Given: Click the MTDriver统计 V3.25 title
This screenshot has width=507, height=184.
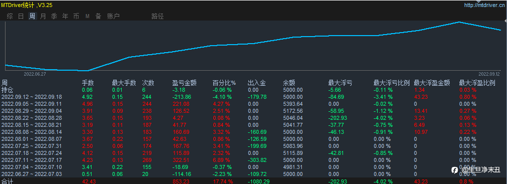Looking at the screenshot, I should (27, 5).
